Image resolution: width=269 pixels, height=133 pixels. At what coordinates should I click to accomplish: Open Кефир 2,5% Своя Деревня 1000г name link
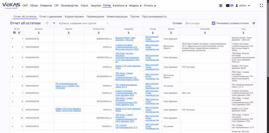click(x=128, y=67)
